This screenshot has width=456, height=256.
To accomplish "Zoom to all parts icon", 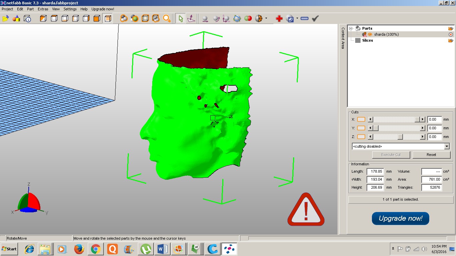I will 124,19.
